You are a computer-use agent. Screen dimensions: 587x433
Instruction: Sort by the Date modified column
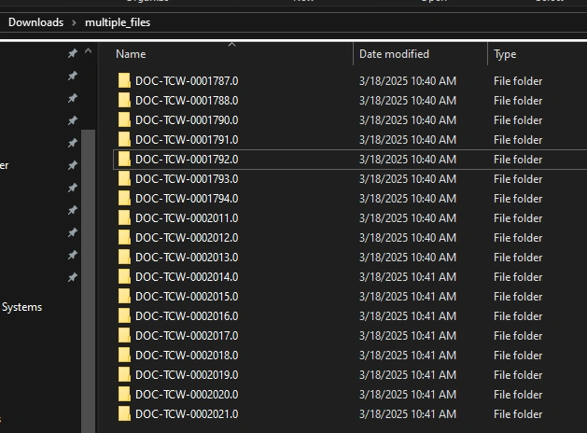coord(394,54)
